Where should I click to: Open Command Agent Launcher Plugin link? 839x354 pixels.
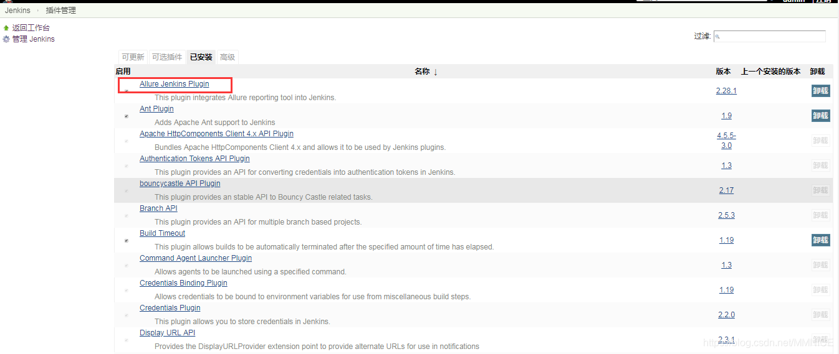pyautogui.click(x=196, y=258)
